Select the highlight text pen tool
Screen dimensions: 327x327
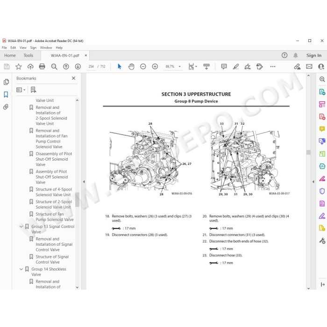click(236, 66)
